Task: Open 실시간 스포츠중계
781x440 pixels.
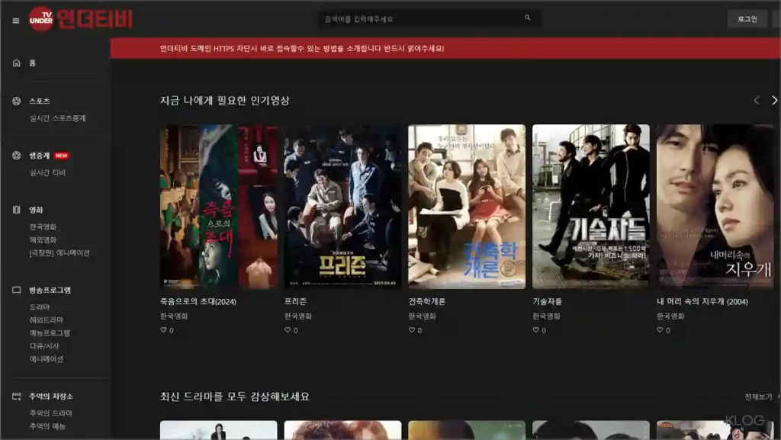Action: click(58, 118)
